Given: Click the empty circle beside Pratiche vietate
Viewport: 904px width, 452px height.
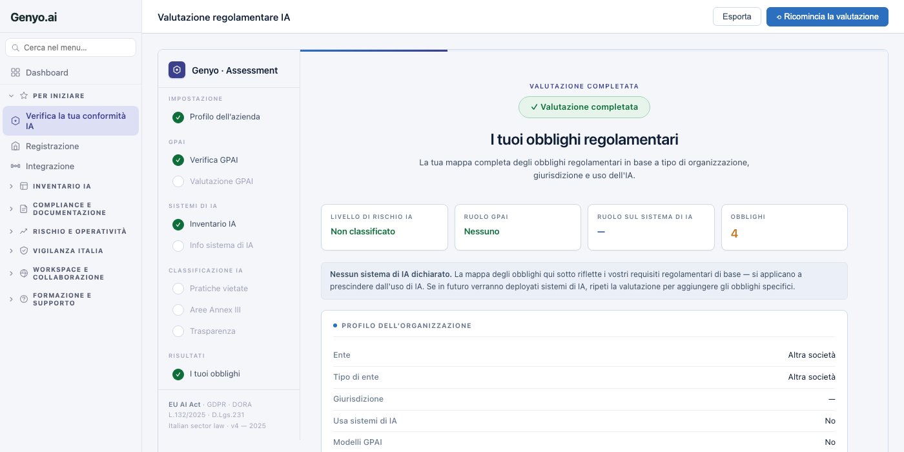Looking at the screenshot, I should tap(178, 289).
